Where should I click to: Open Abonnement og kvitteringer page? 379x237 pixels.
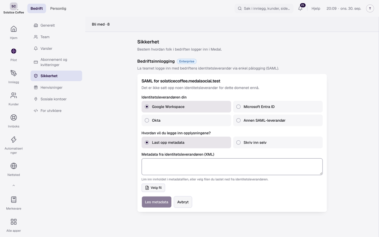(x=56, y=62)
